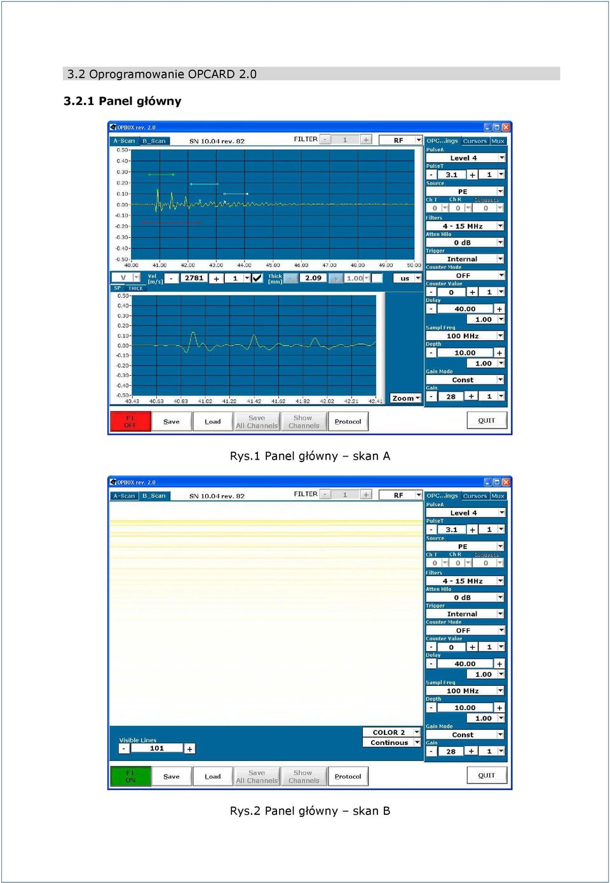Image resolution: width=610 pixels, height=883 pixels.
Task: Open Sampl Freq 100 MHz dropdown, scan A window
Action: coord(501,336)
